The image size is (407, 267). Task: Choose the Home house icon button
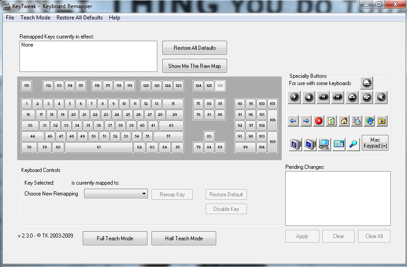point(344,121)
